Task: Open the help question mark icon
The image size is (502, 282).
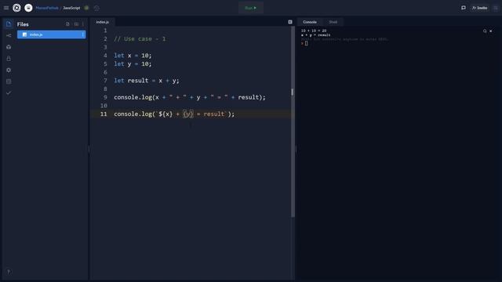Action: [9, 272]
